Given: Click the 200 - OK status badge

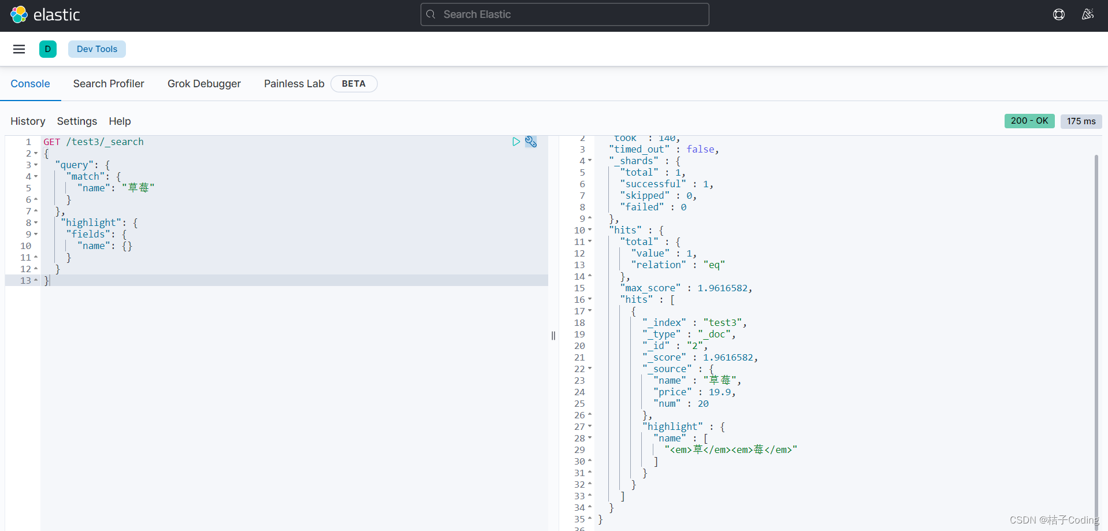Looking at the screenshot, I should coord(1029,121).
